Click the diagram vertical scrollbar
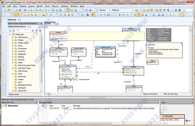 click(x=190, y=59)
